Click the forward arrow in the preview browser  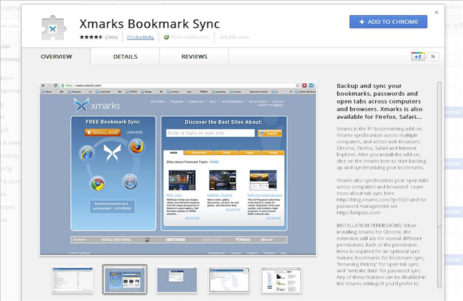coord(50,86)
